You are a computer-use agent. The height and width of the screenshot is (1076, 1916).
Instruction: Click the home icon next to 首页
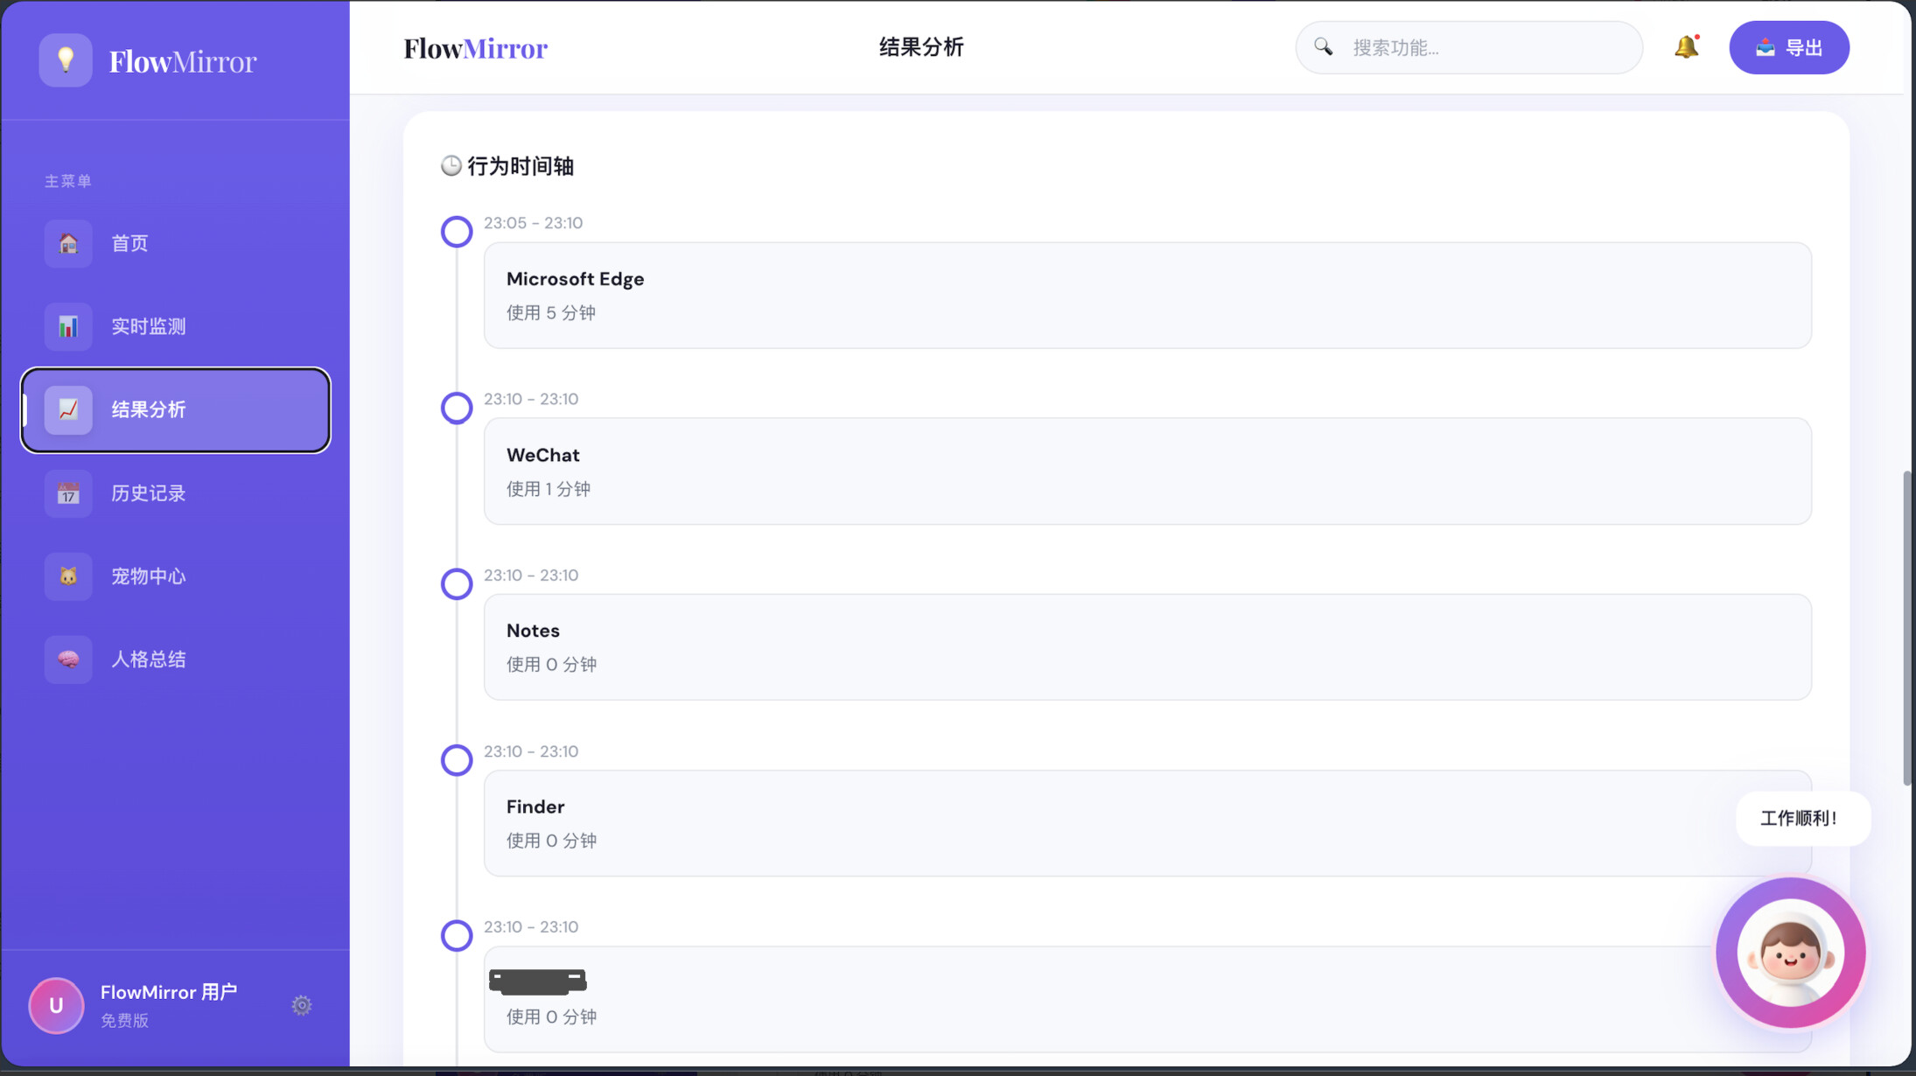68,243
